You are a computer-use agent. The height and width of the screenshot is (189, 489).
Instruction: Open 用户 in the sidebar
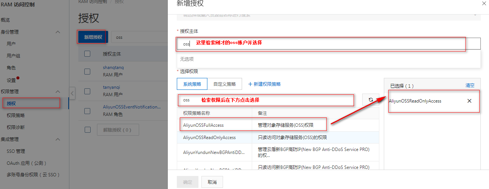(x=11, y=44)
